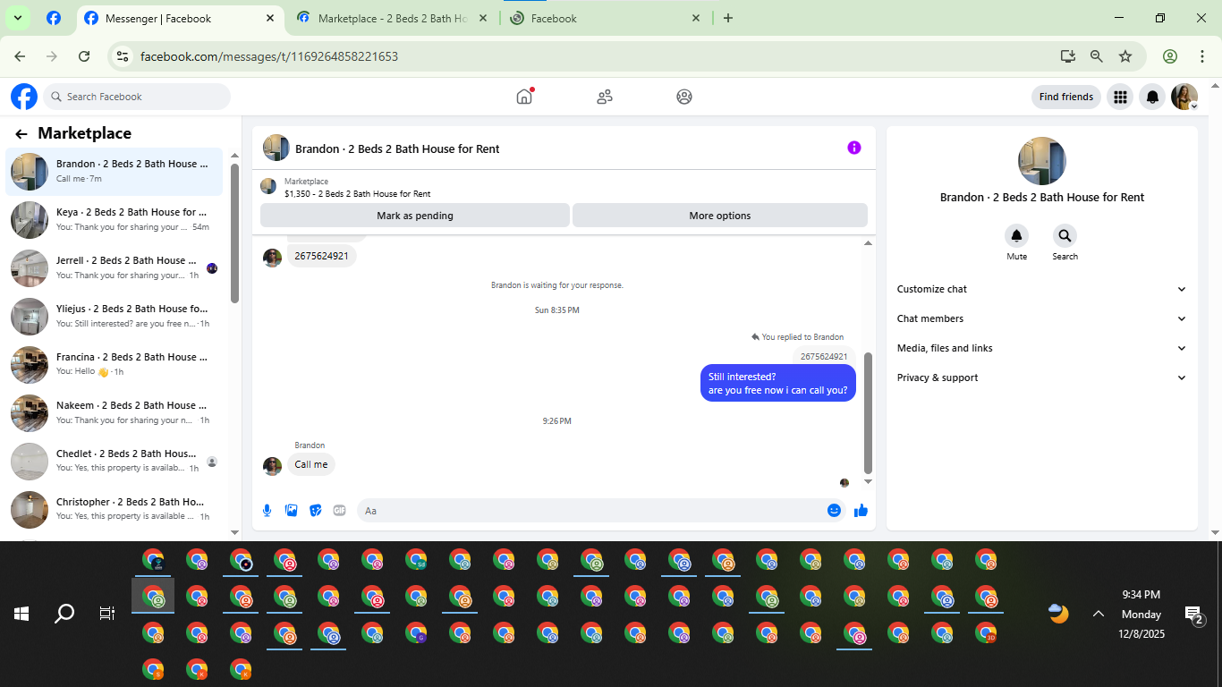Open a new browser tab
Viewport: 1222px width, 687px height.
[x=728, y=18]
